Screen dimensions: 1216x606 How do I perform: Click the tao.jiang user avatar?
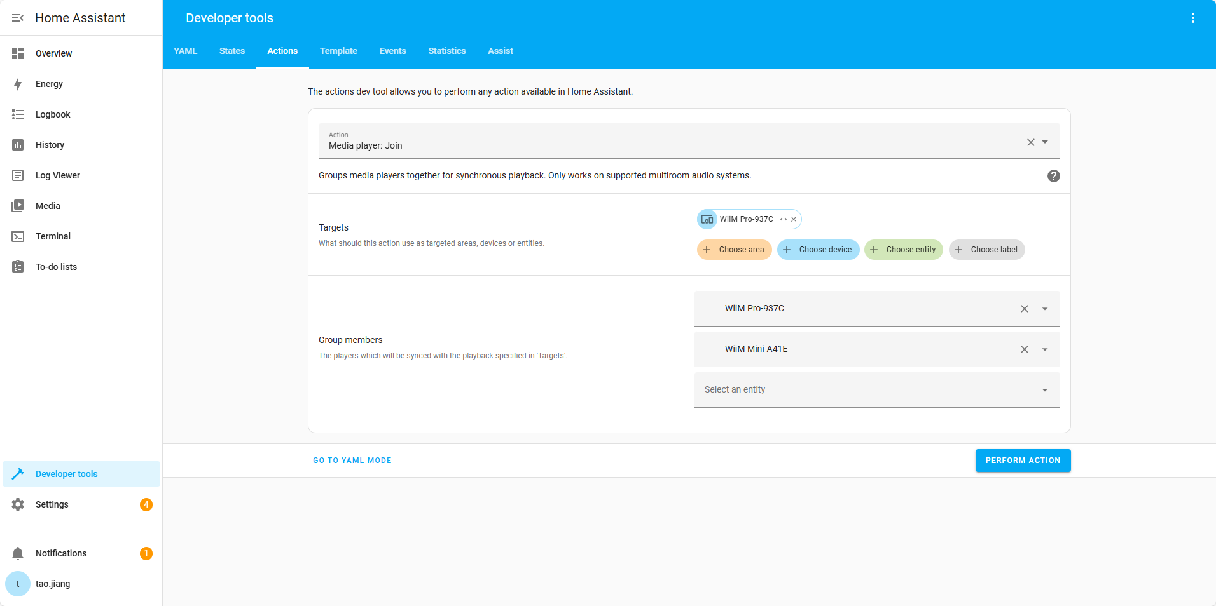click(x=18, y=584)
